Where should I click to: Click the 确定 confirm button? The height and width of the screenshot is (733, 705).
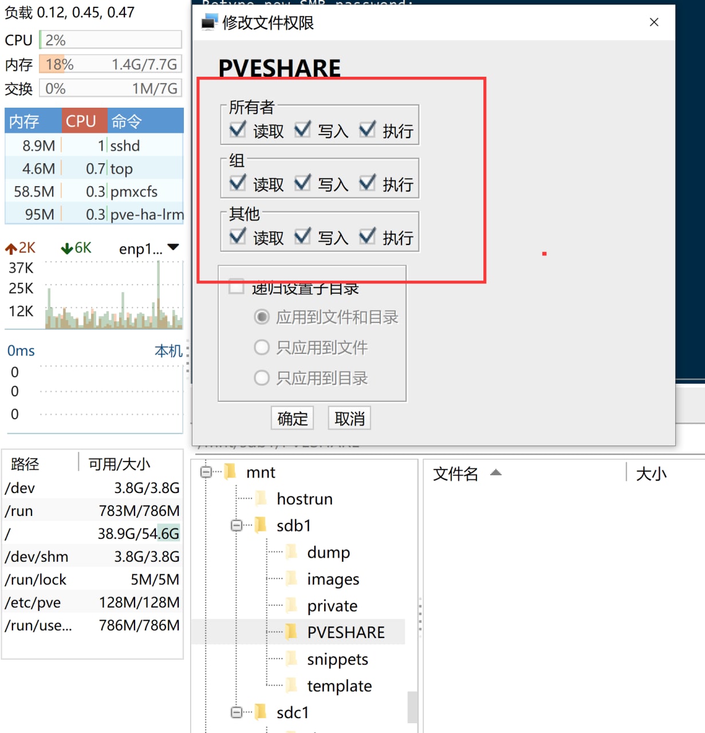(292, 419)
